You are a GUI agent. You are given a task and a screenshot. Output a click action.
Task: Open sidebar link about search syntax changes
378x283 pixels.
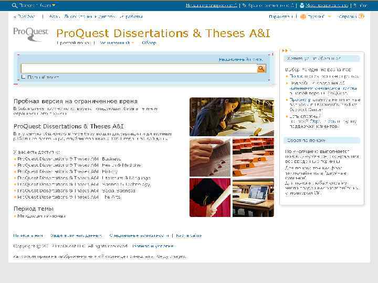point(323,88)
